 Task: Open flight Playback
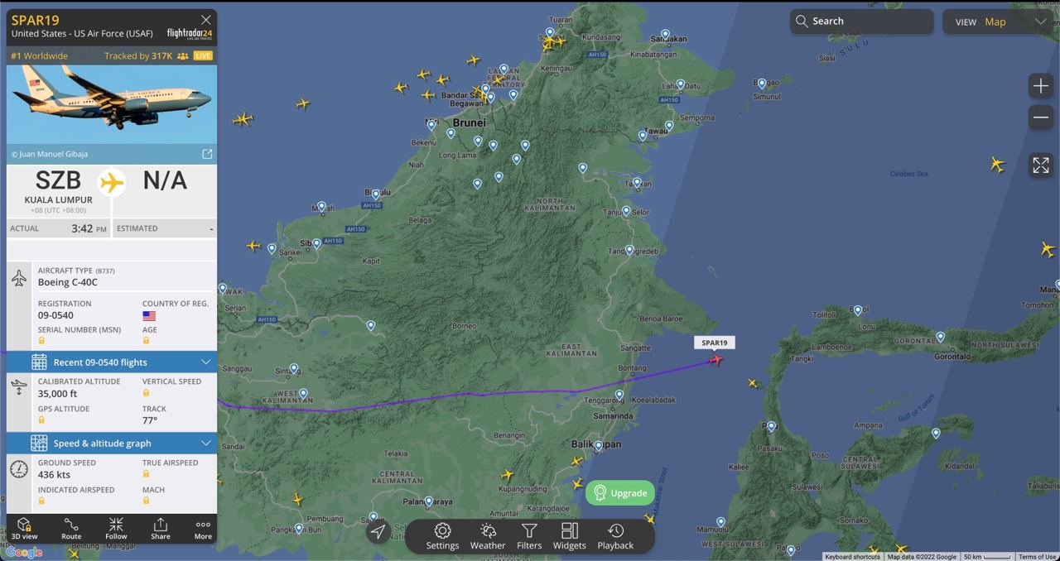[x=615, y=536]
